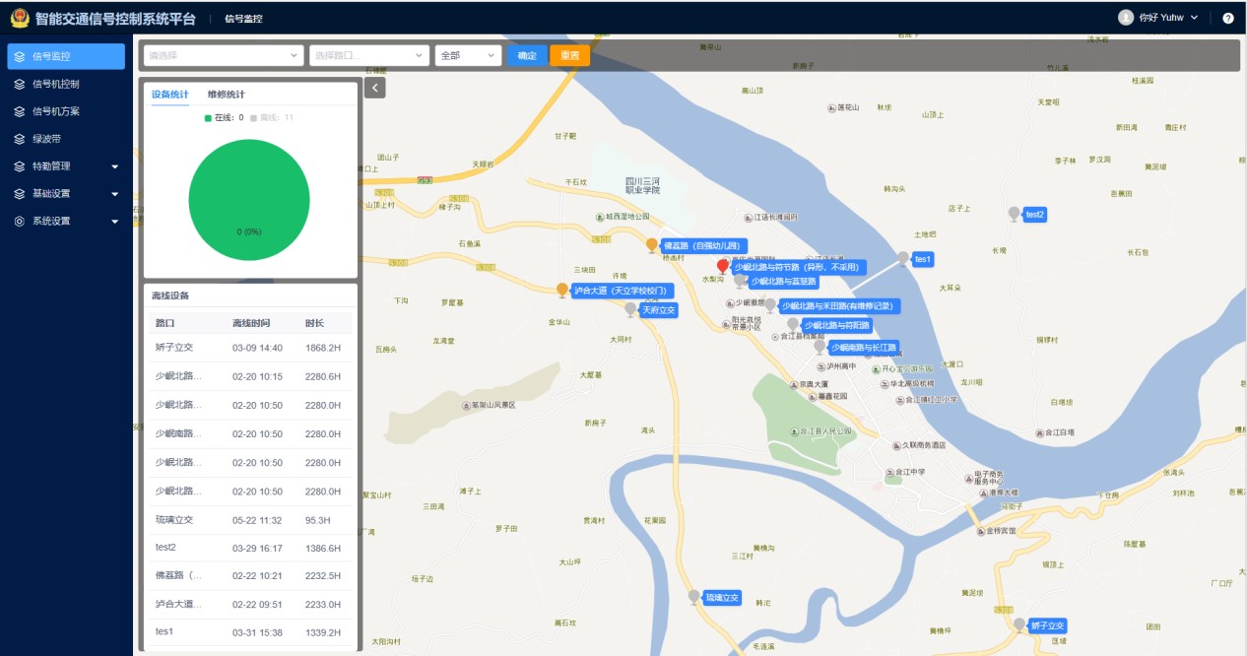Click the gray pin for 少岷北路与禾田路
Image resolution: width=1247 pixels, height=656 pixels.
click(x=770, y=305)
